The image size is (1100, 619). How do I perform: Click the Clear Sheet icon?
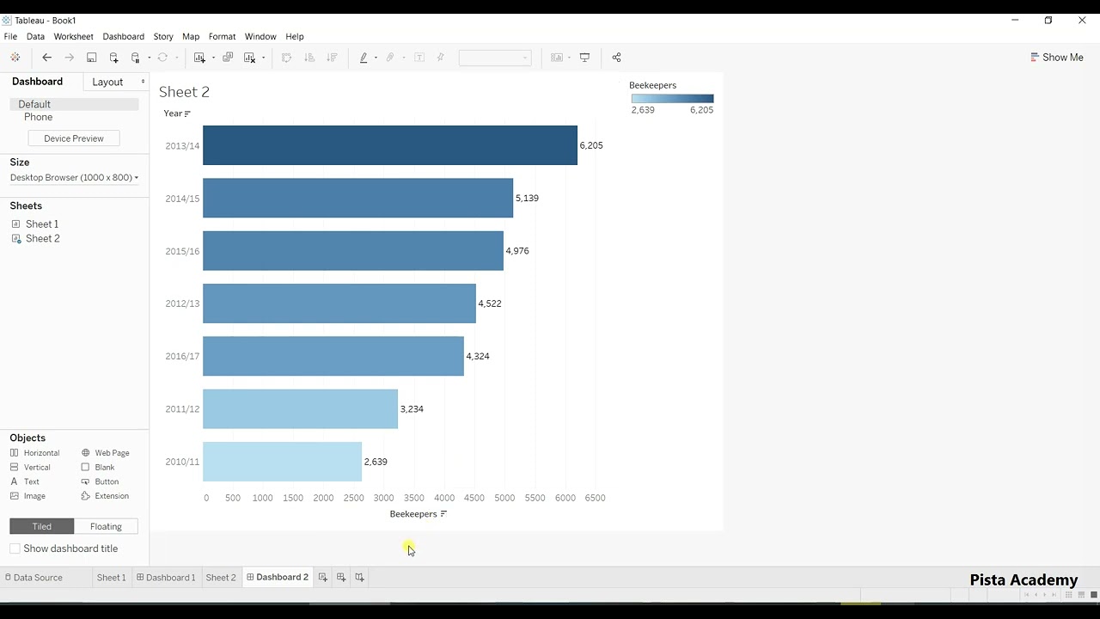[250, 58]
